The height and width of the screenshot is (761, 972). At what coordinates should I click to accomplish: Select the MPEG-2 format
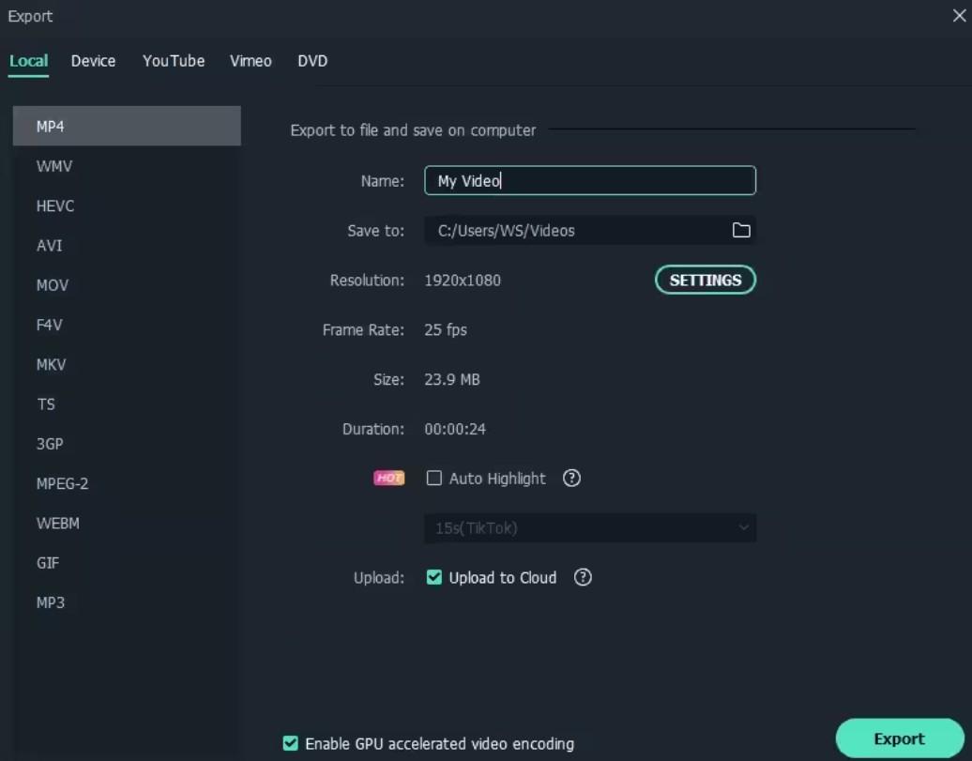click(x=127, y=483)
